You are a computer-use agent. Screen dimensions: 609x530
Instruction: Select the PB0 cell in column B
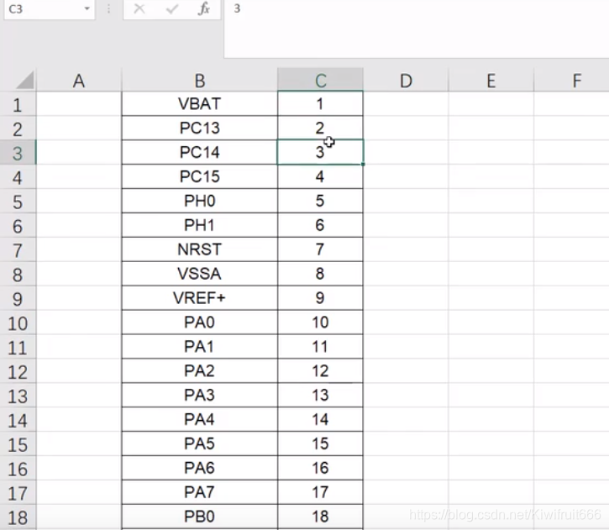pyautogui.click(x=200, y=517)
